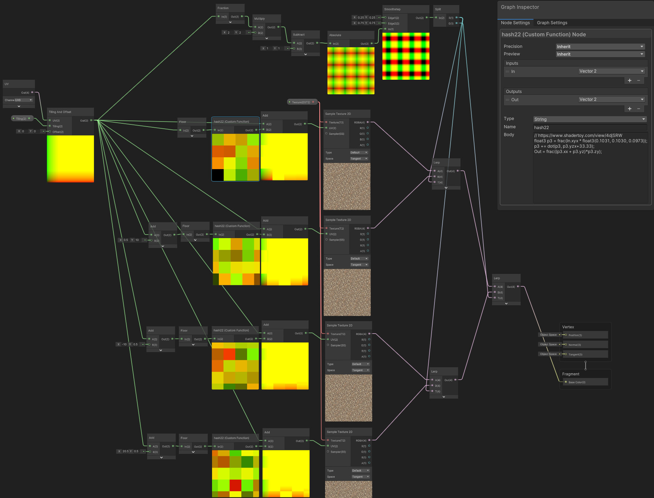Click the Texture2D(T2) property pill node
654x498 pixels.
point(301,102)
